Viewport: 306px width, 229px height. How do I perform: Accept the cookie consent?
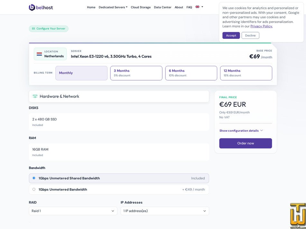pyautogui.click(x=231, y=35)
